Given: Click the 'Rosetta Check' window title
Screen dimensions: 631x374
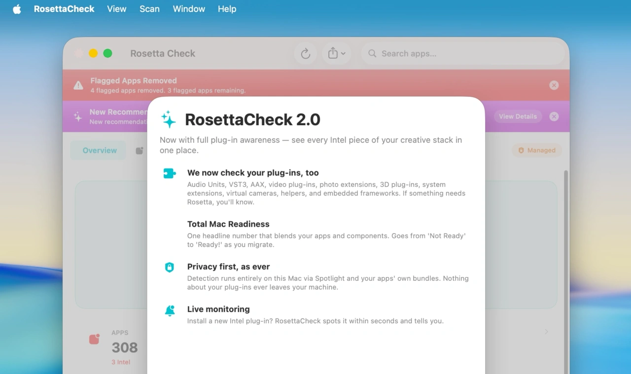Looking at the screenshot, I should click(x=163, y=53).
